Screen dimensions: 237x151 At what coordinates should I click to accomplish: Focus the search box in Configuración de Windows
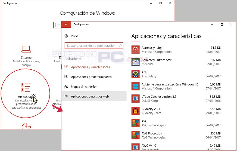(x=57, y=25)
